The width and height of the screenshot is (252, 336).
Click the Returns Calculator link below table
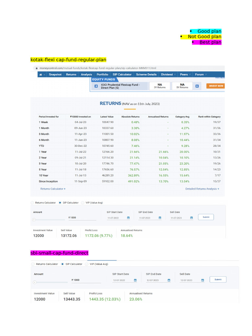click(53, 189)
